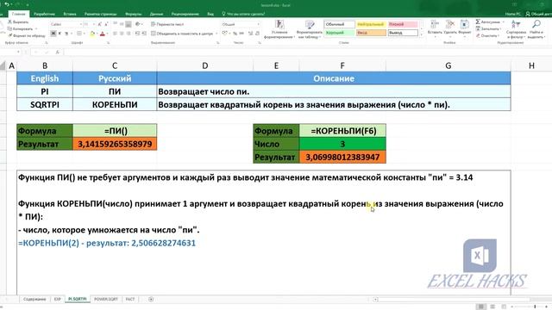The image size is (552, 310).
Task: Switch to the Вставка ribbon tab
Action: (70, 14)
